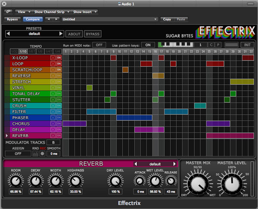Clear the CHORUS track with its X icon
Viewport: 258px width, 209px height.
pos(53,123)
